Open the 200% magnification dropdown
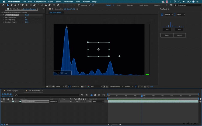Viewport: 202px width, 126px height. [x=60, y=87]
